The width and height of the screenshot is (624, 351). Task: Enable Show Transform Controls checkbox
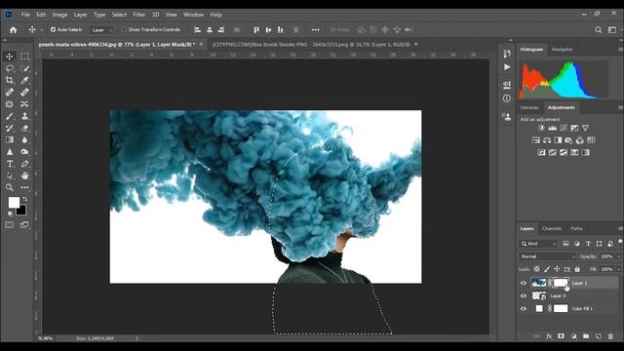124,29
